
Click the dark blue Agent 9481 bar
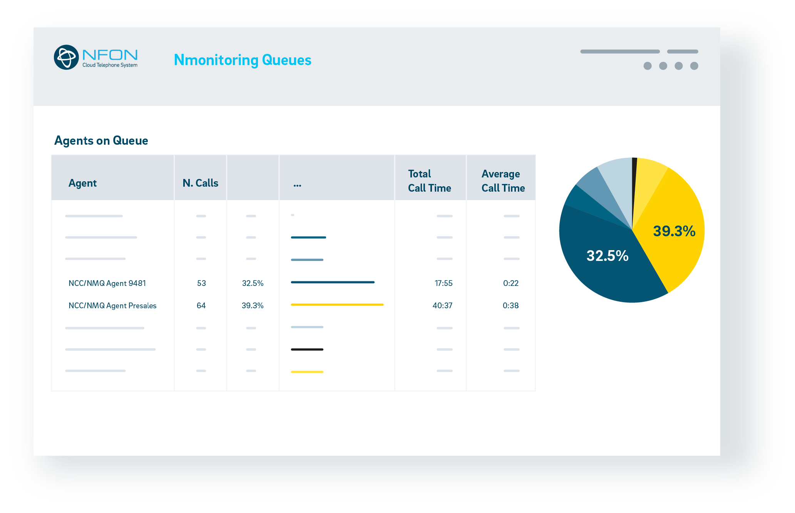pyautogui.click(x=332, y=282)
